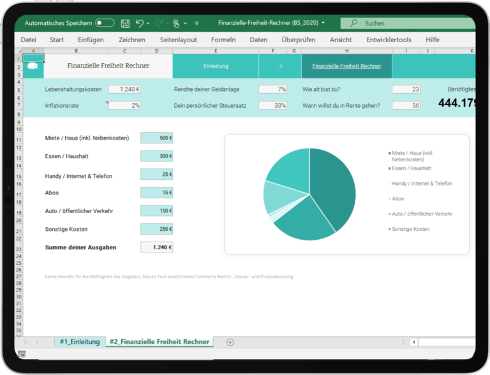Open the Undo history dropdown arrow
Image resolution: width=490 pixels, height=375 pixels.
point(148,23)
